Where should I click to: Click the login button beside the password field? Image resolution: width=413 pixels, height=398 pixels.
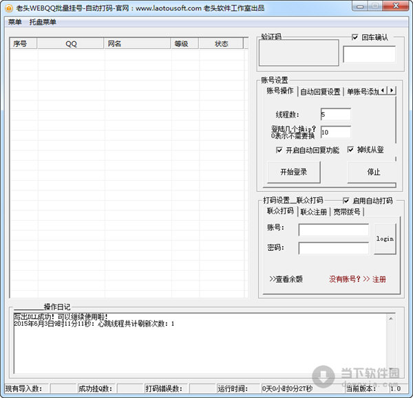pos(385,239)
